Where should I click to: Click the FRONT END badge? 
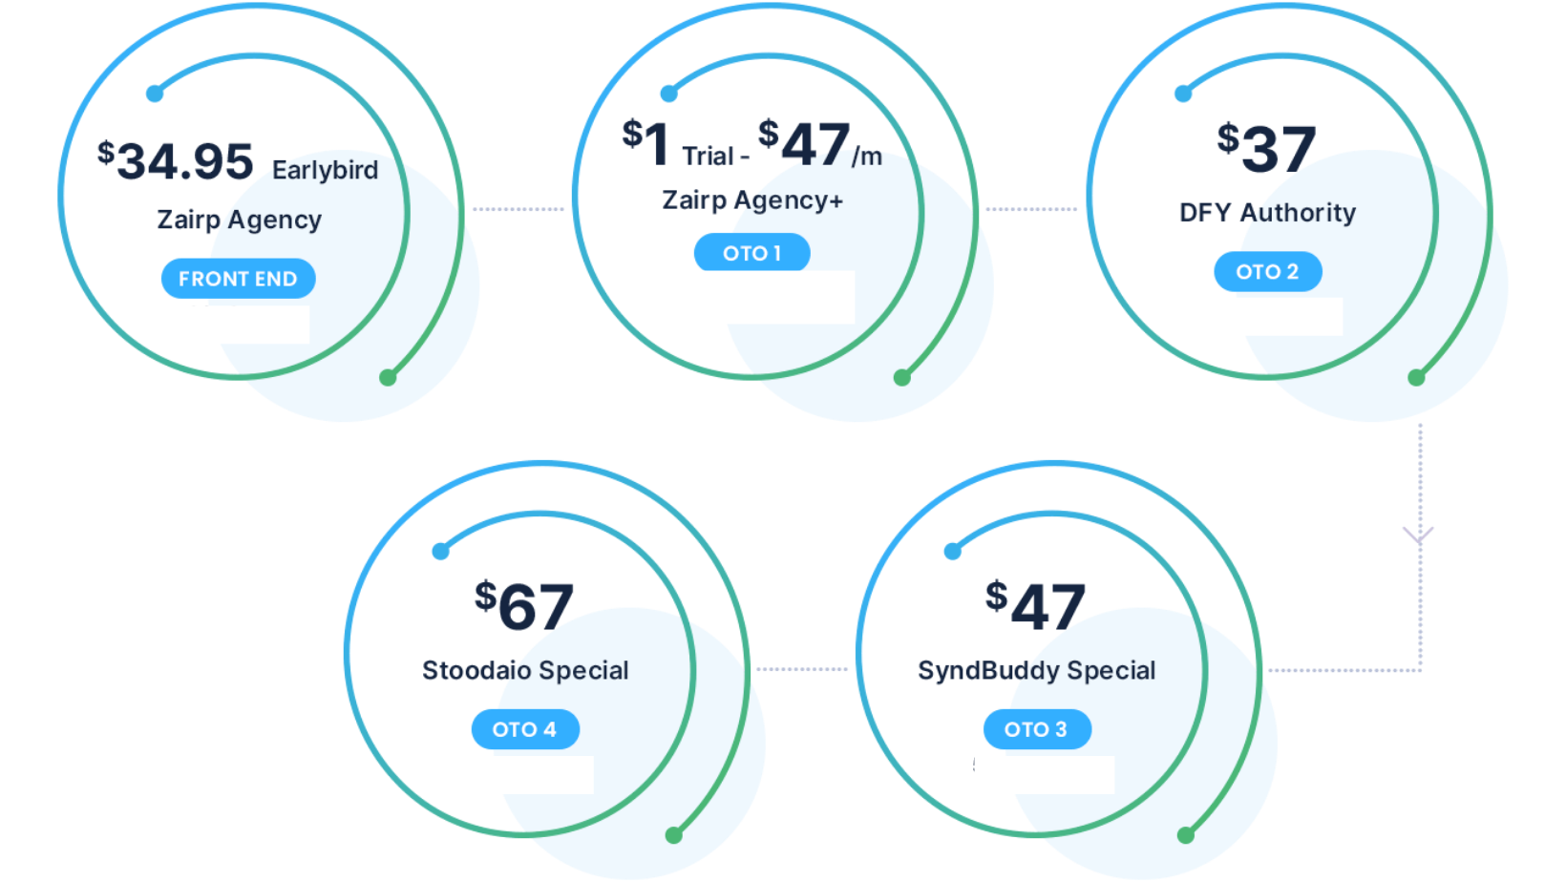pos(238,279)
